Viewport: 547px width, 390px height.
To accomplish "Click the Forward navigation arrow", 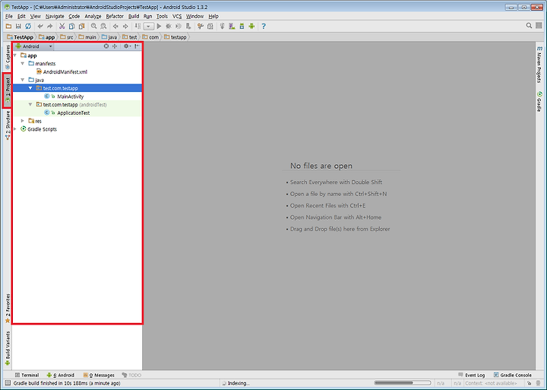I will 125,26.
